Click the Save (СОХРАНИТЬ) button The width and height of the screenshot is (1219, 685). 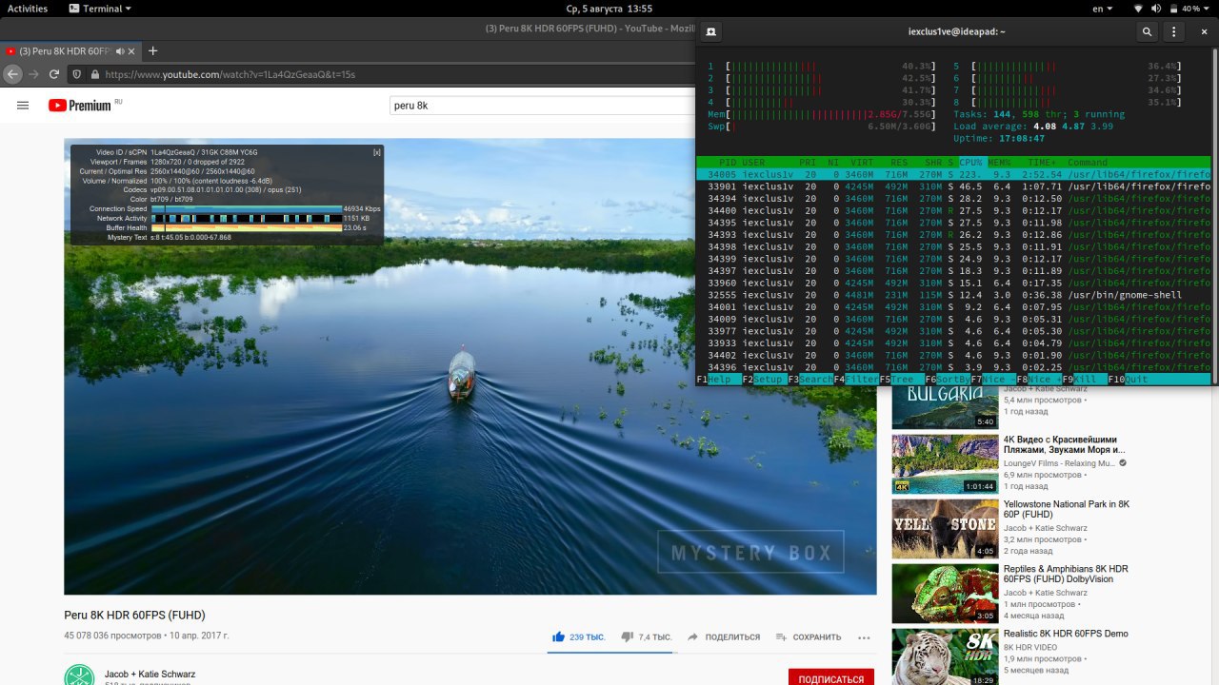[809, 636]
